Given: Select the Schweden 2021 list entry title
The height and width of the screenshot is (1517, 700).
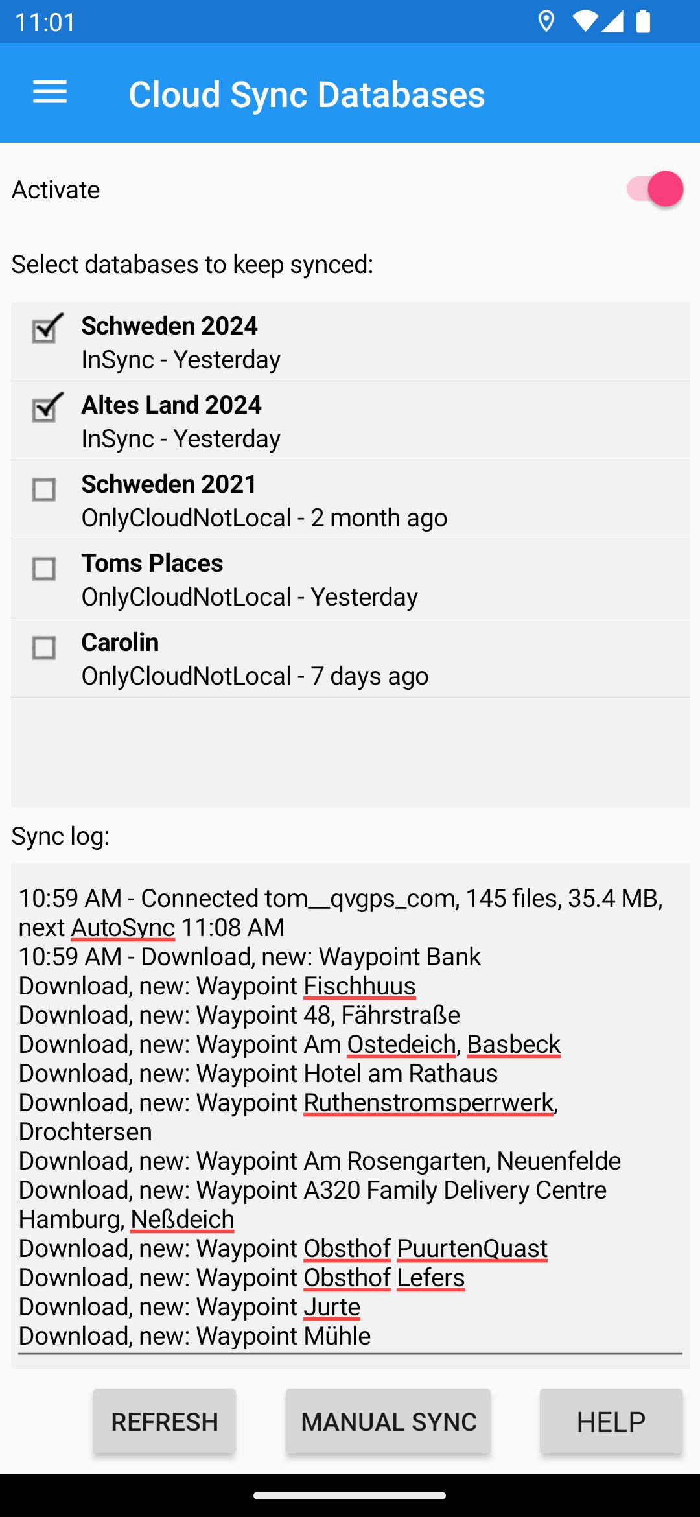Looking at the screenshot, I should click(169, 484).
